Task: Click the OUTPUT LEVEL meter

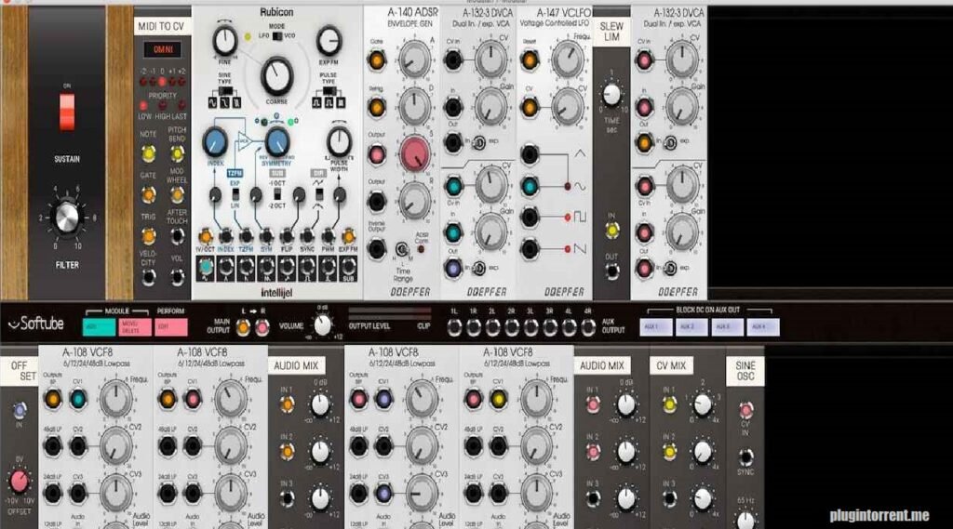Action: click(390, 313)
